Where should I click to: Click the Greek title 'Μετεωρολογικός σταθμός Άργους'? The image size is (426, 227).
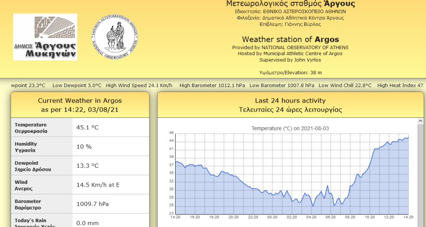click(x=290, y=4)
